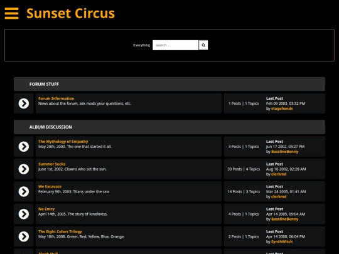
Task: Click The Mythology of Empathy arrow icon
Action: click(x=24, y=147)
